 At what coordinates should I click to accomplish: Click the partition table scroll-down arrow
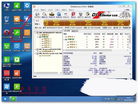click(x=130, y=48)
